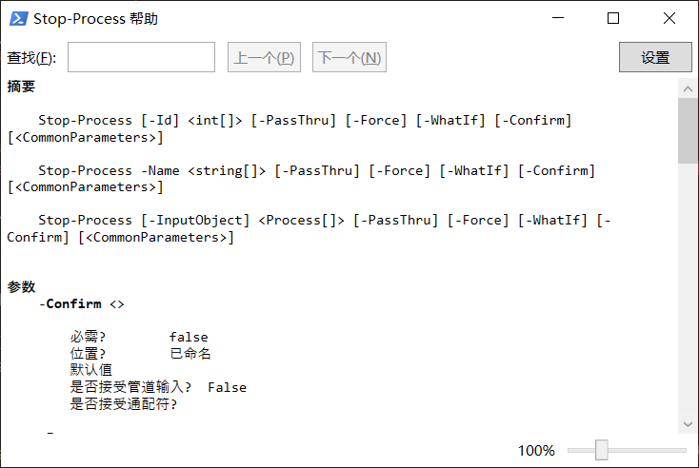Screen dimensions: 699x468
Task: Click the 查找(F) label
Action: point(31,58)
